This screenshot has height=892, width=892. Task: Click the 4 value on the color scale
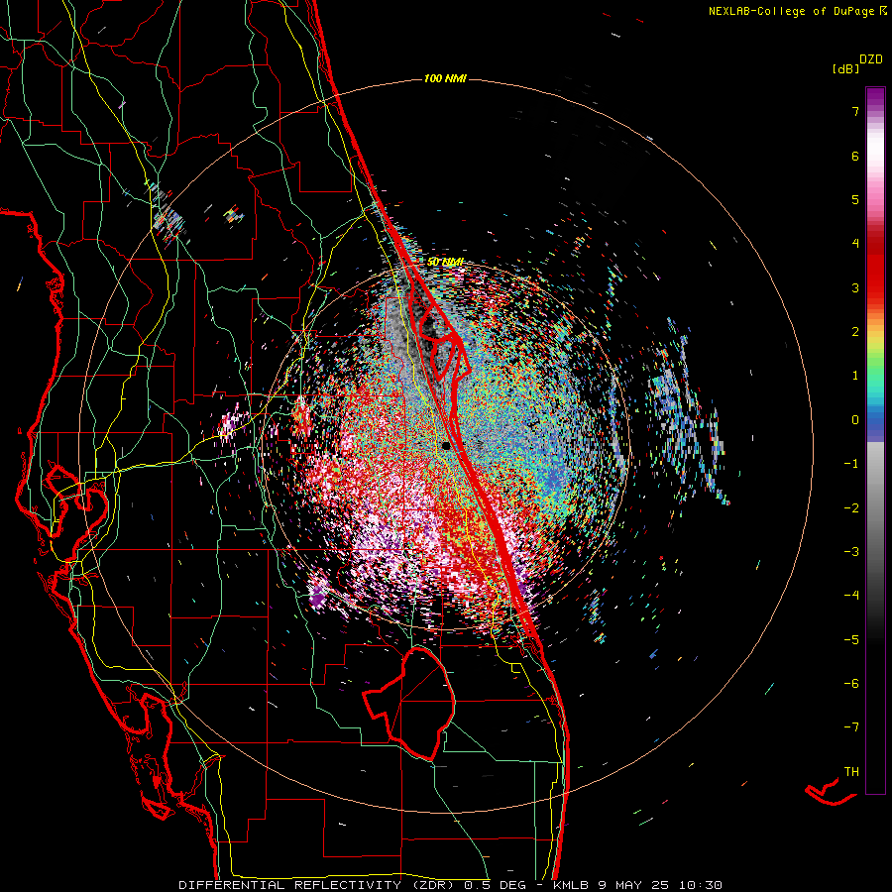[x=855, y=244]
